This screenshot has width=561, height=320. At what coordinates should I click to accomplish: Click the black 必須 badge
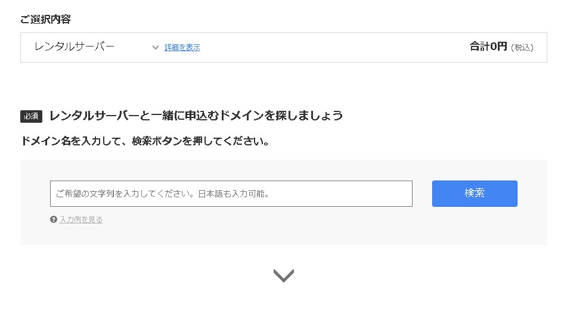(31, 116)
